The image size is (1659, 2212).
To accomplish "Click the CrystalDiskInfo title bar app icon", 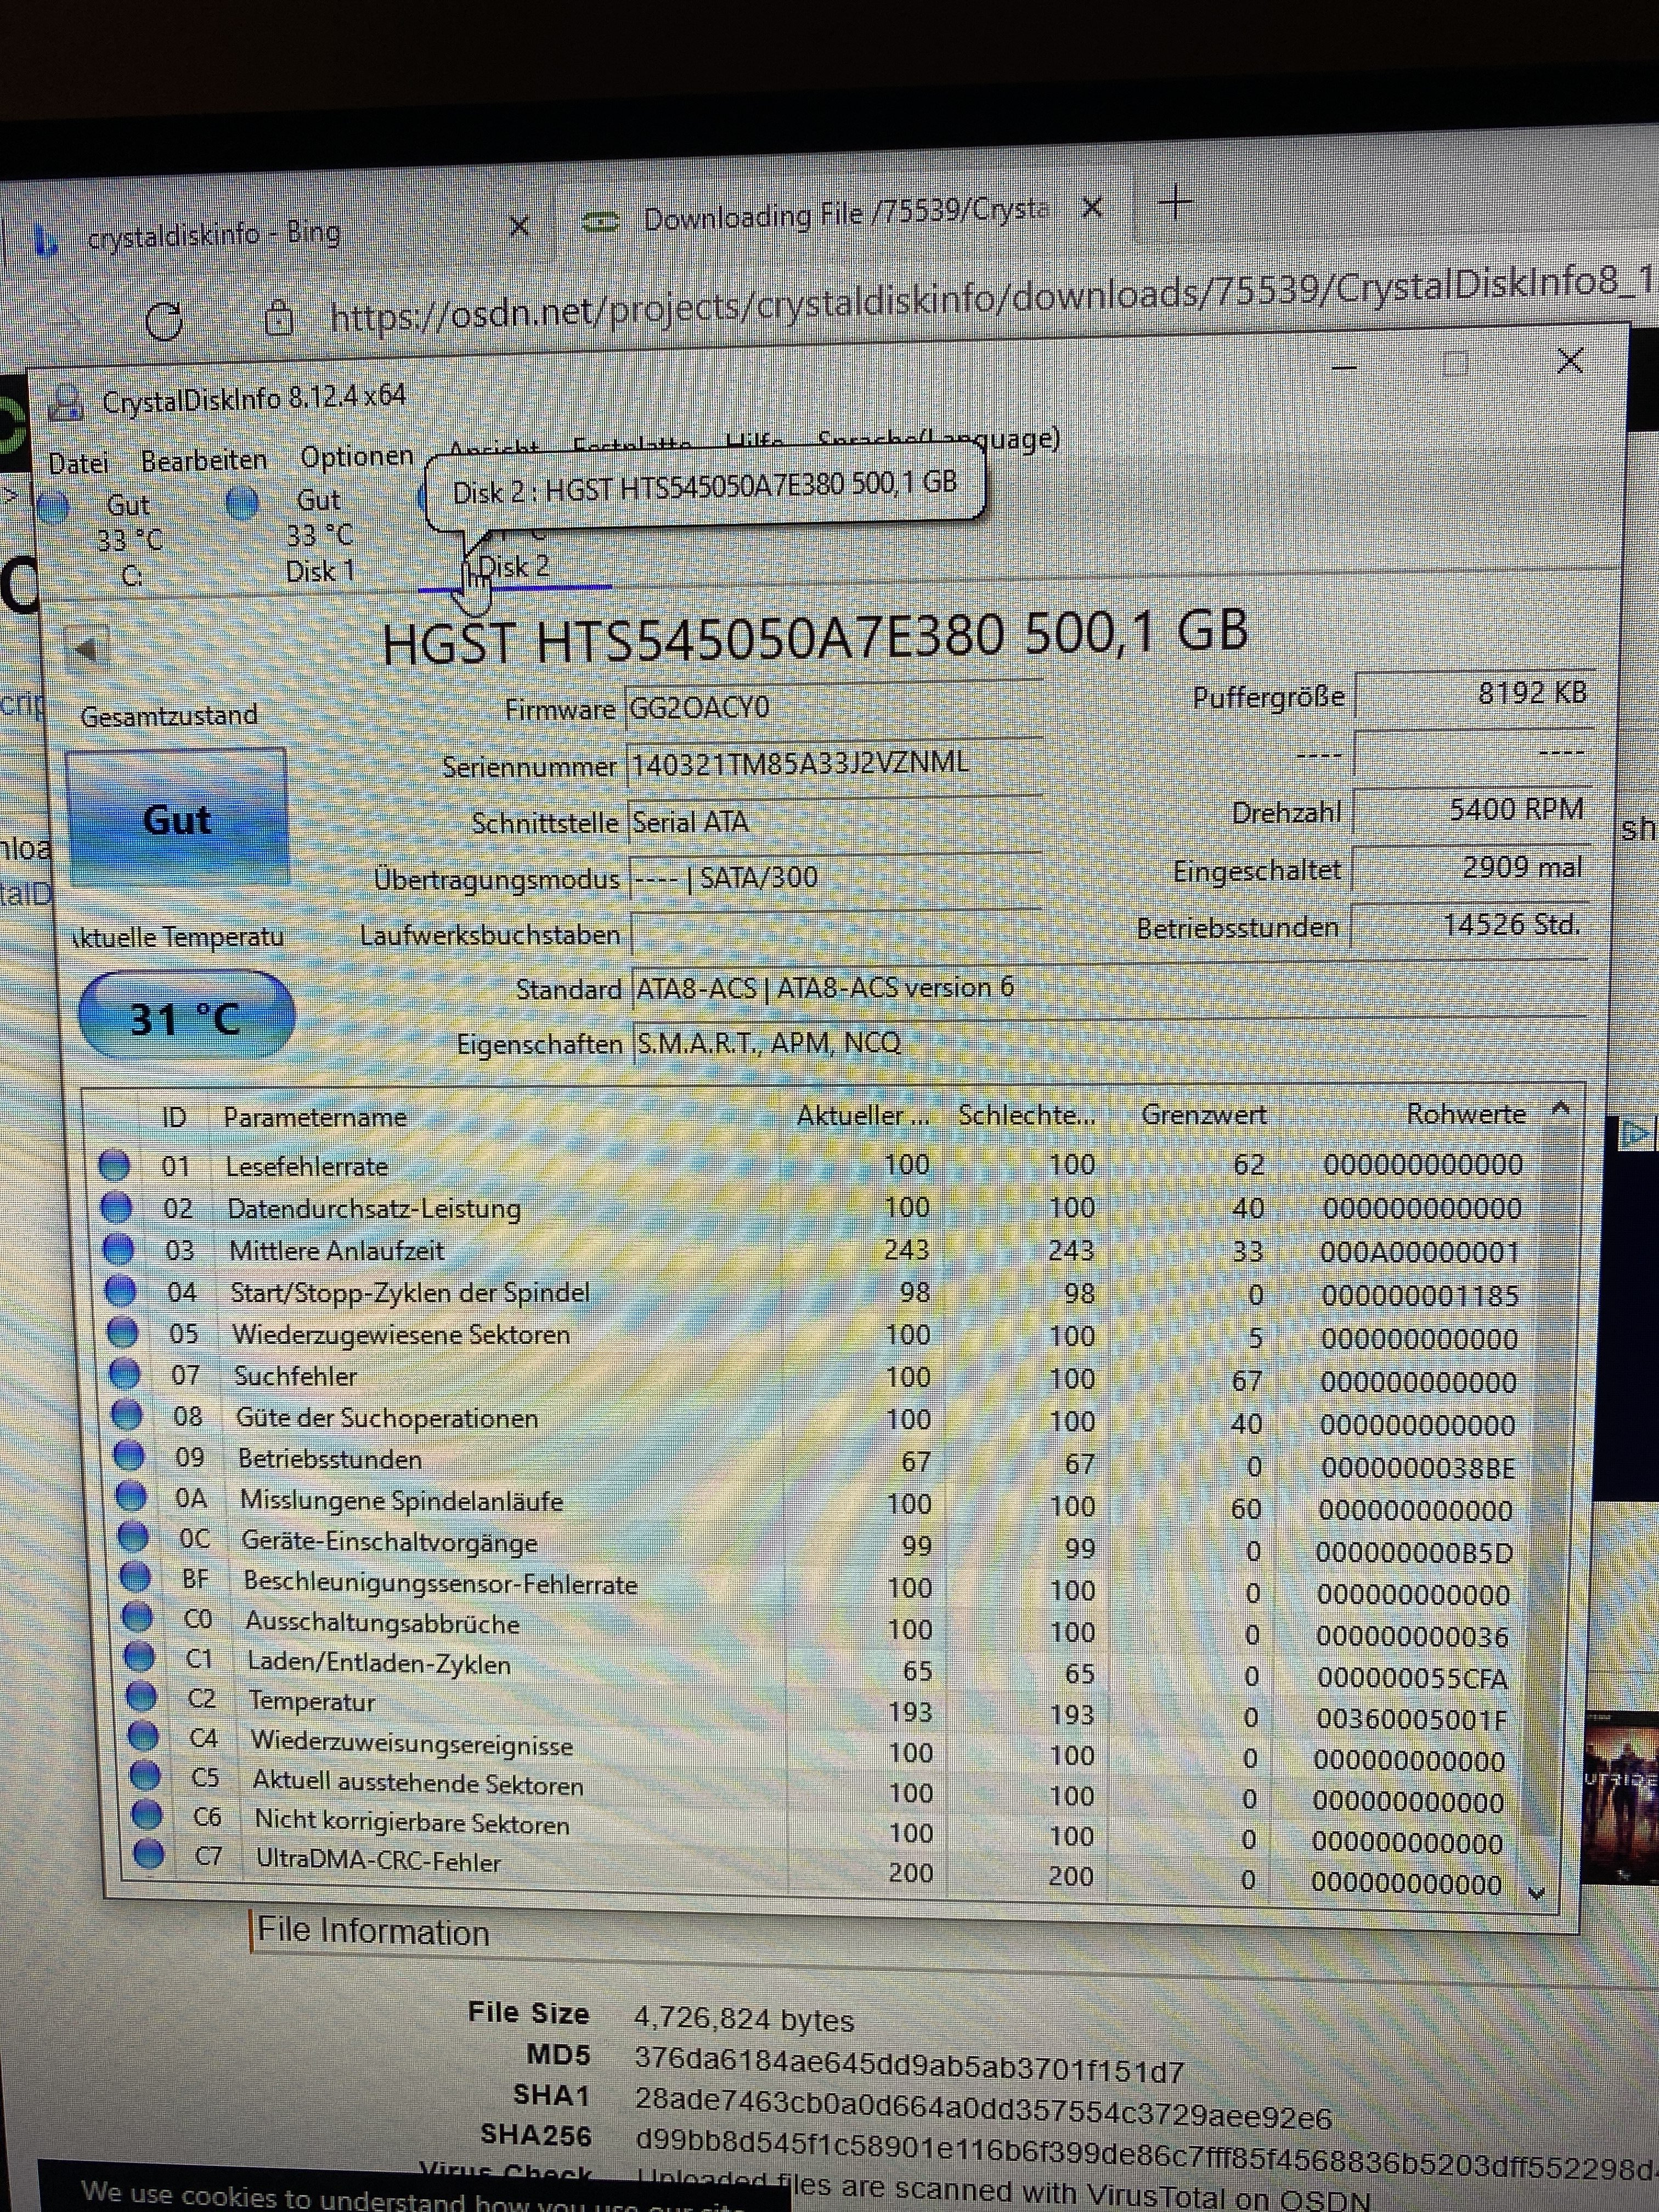I will [67, 402].
